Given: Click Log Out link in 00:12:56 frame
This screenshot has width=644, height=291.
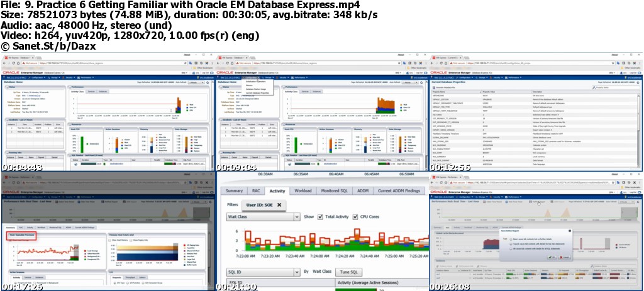Looking at the screenshot, I should [633, 73].
